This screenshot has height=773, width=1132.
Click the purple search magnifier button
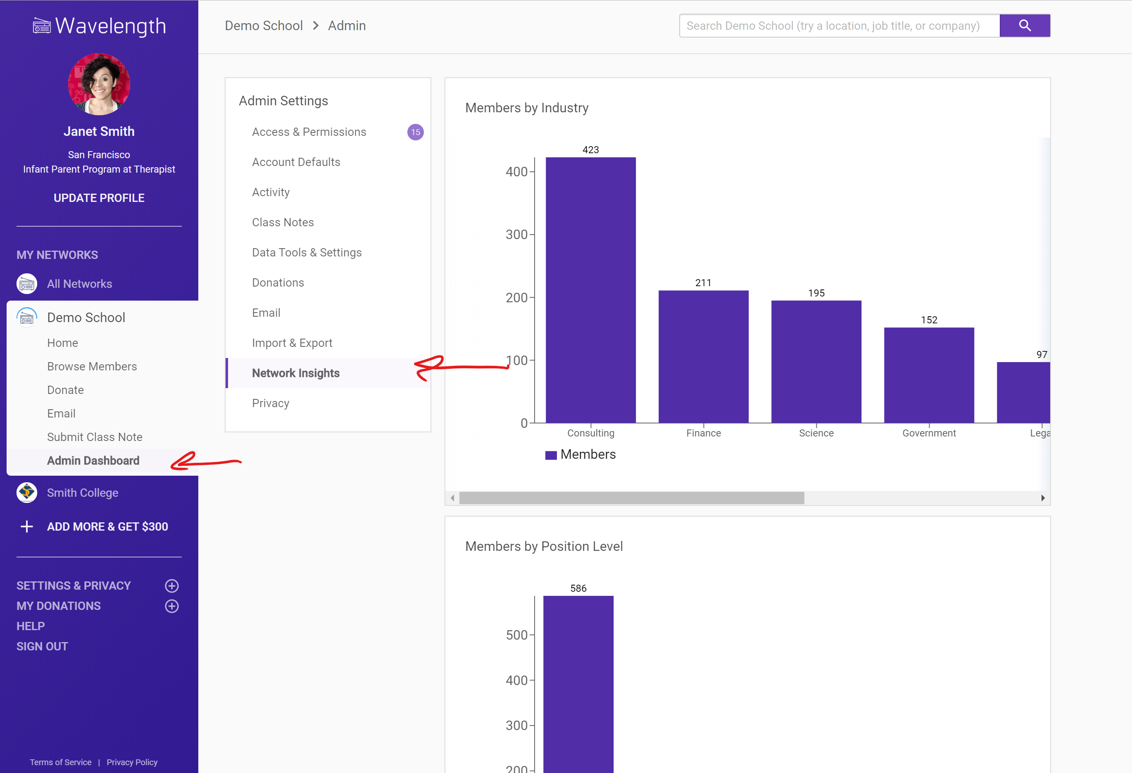1024,26
